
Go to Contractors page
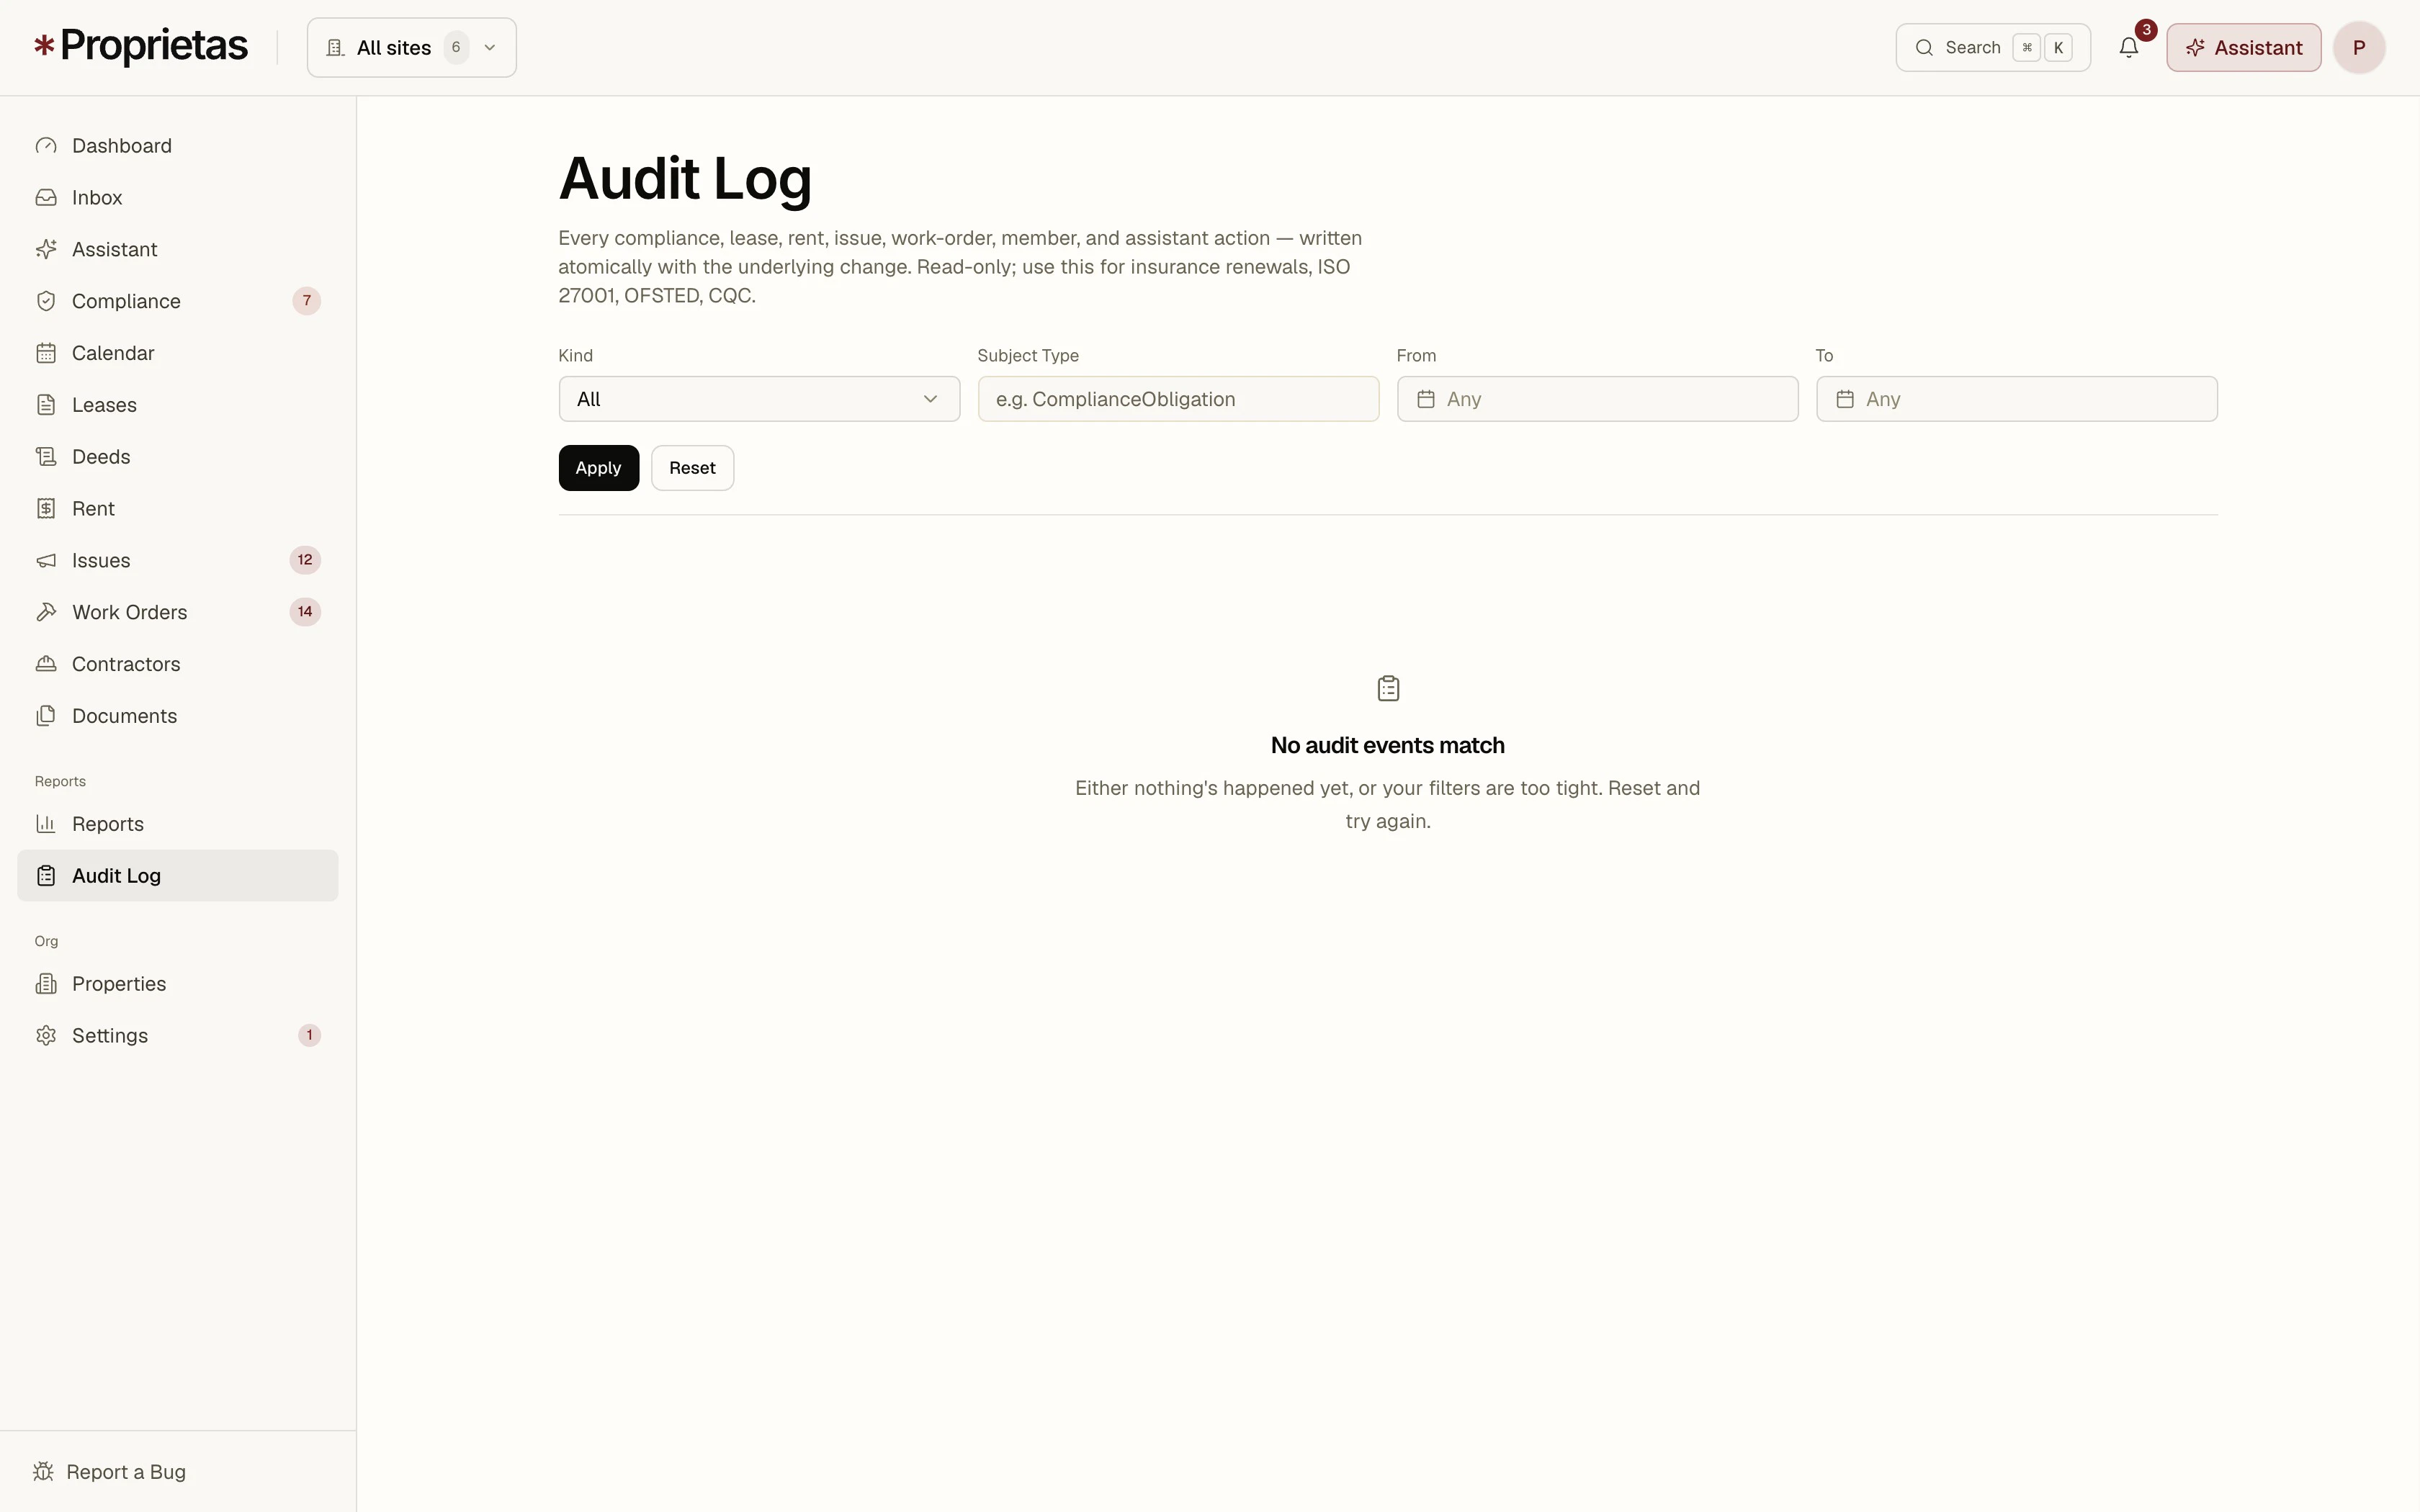click(178, 664)
